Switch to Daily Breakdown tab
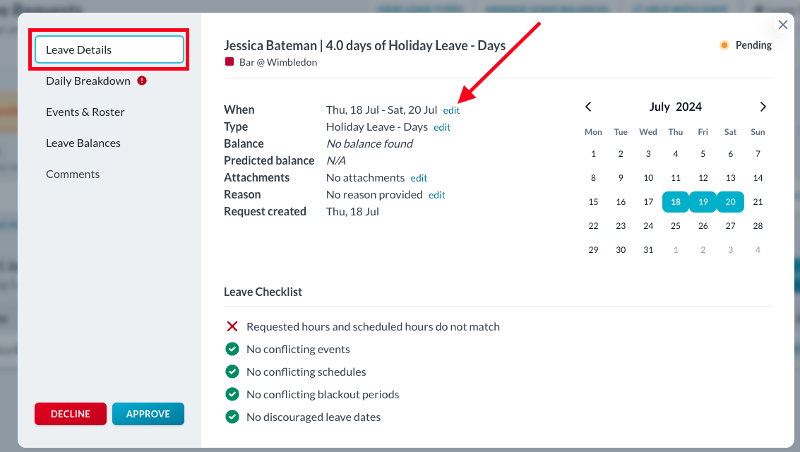 coord(88,81)
